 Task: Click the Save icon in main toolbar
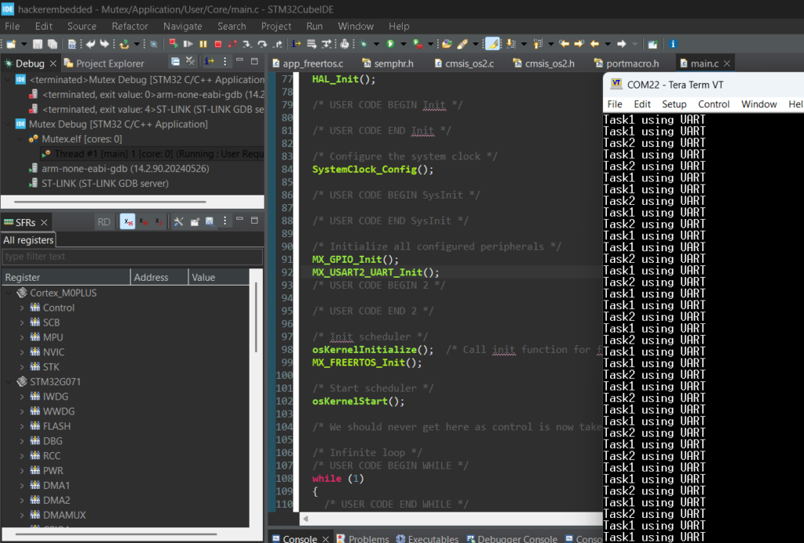point(39,44)
